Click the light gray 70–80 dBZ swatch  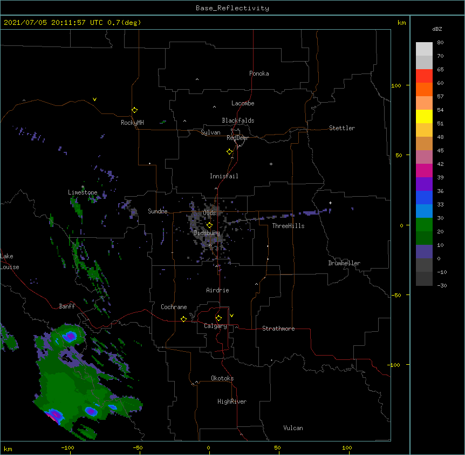point(424,49)
